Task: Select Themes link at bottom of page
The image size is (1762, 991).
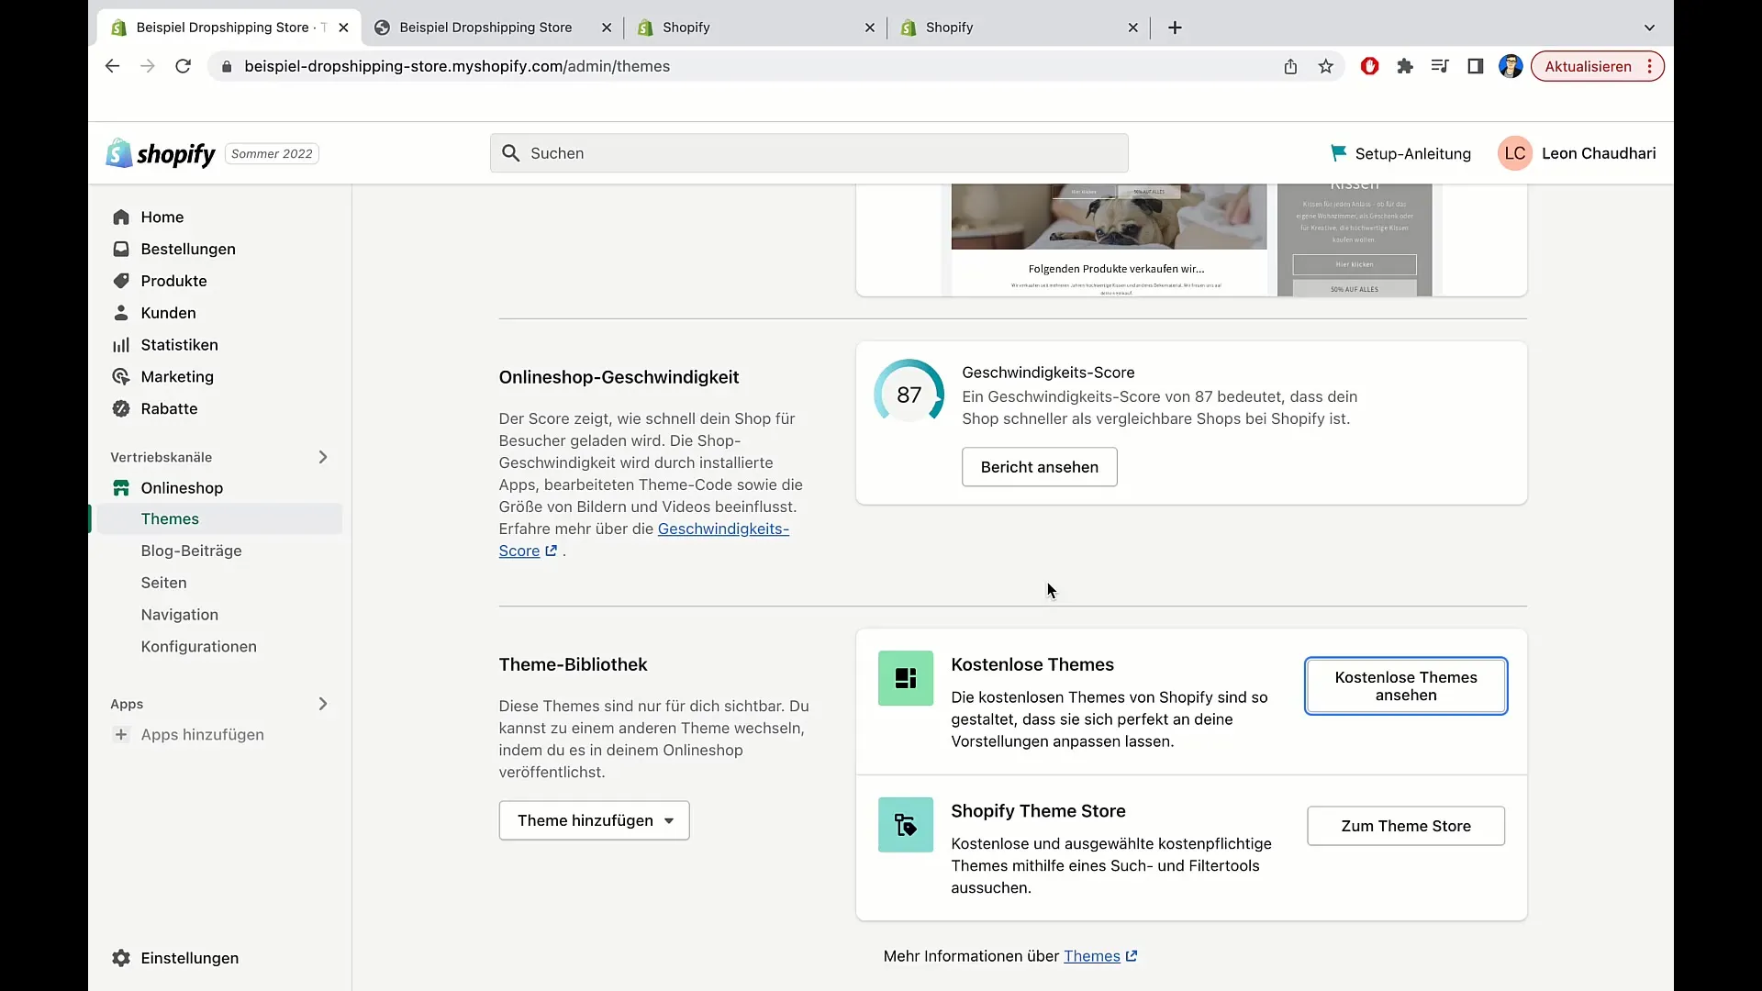Action: tap(1091, 954)
